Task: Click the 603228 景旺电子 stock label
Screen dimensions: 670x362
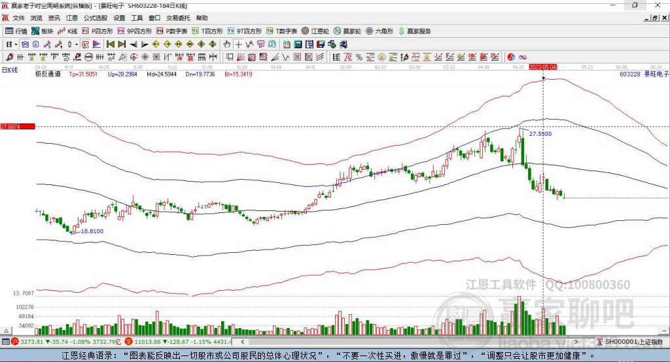Action: tap(644, 74)
